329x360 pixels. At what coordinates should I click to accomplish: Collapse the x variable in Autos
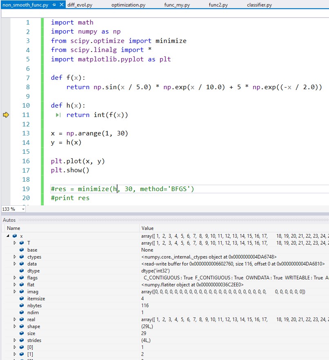(8, 236)
